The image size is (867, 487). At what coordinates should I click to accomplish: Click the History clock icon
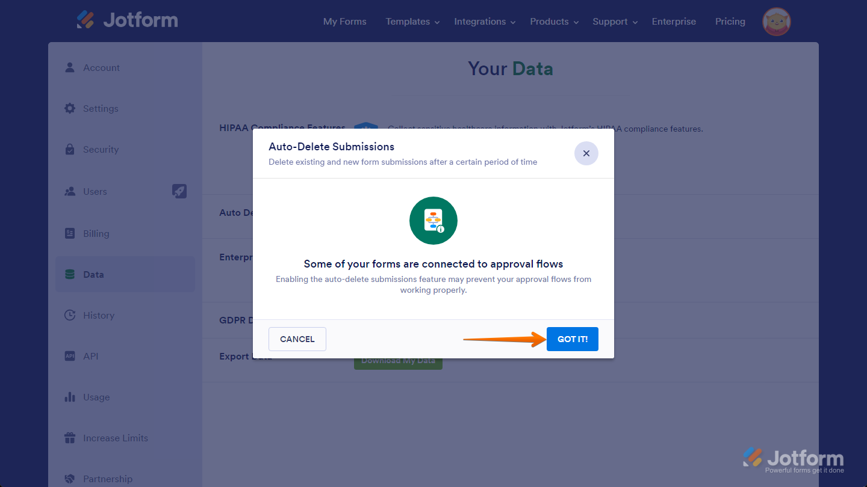click(x=69, y=315)
